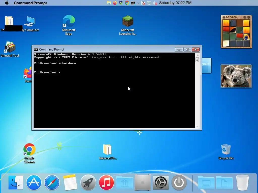Open the partly hidden folder icon at top-left
The width and height of the screenshot is (258, 193).
(9, 21)
